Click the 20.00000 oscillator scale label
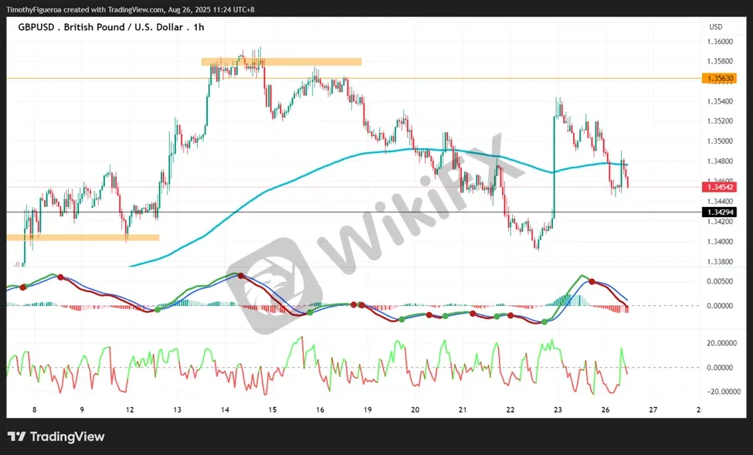Viewport: 753px width, 455px height. [721, 343]
